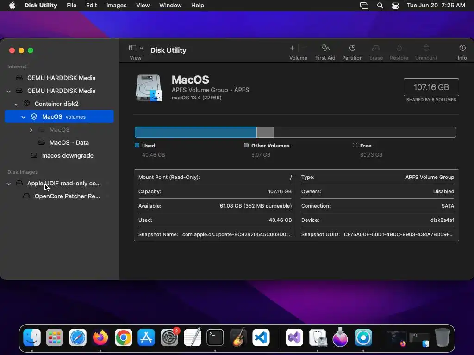Launch Google Chrome from the Dock

(x=123, y=337)
